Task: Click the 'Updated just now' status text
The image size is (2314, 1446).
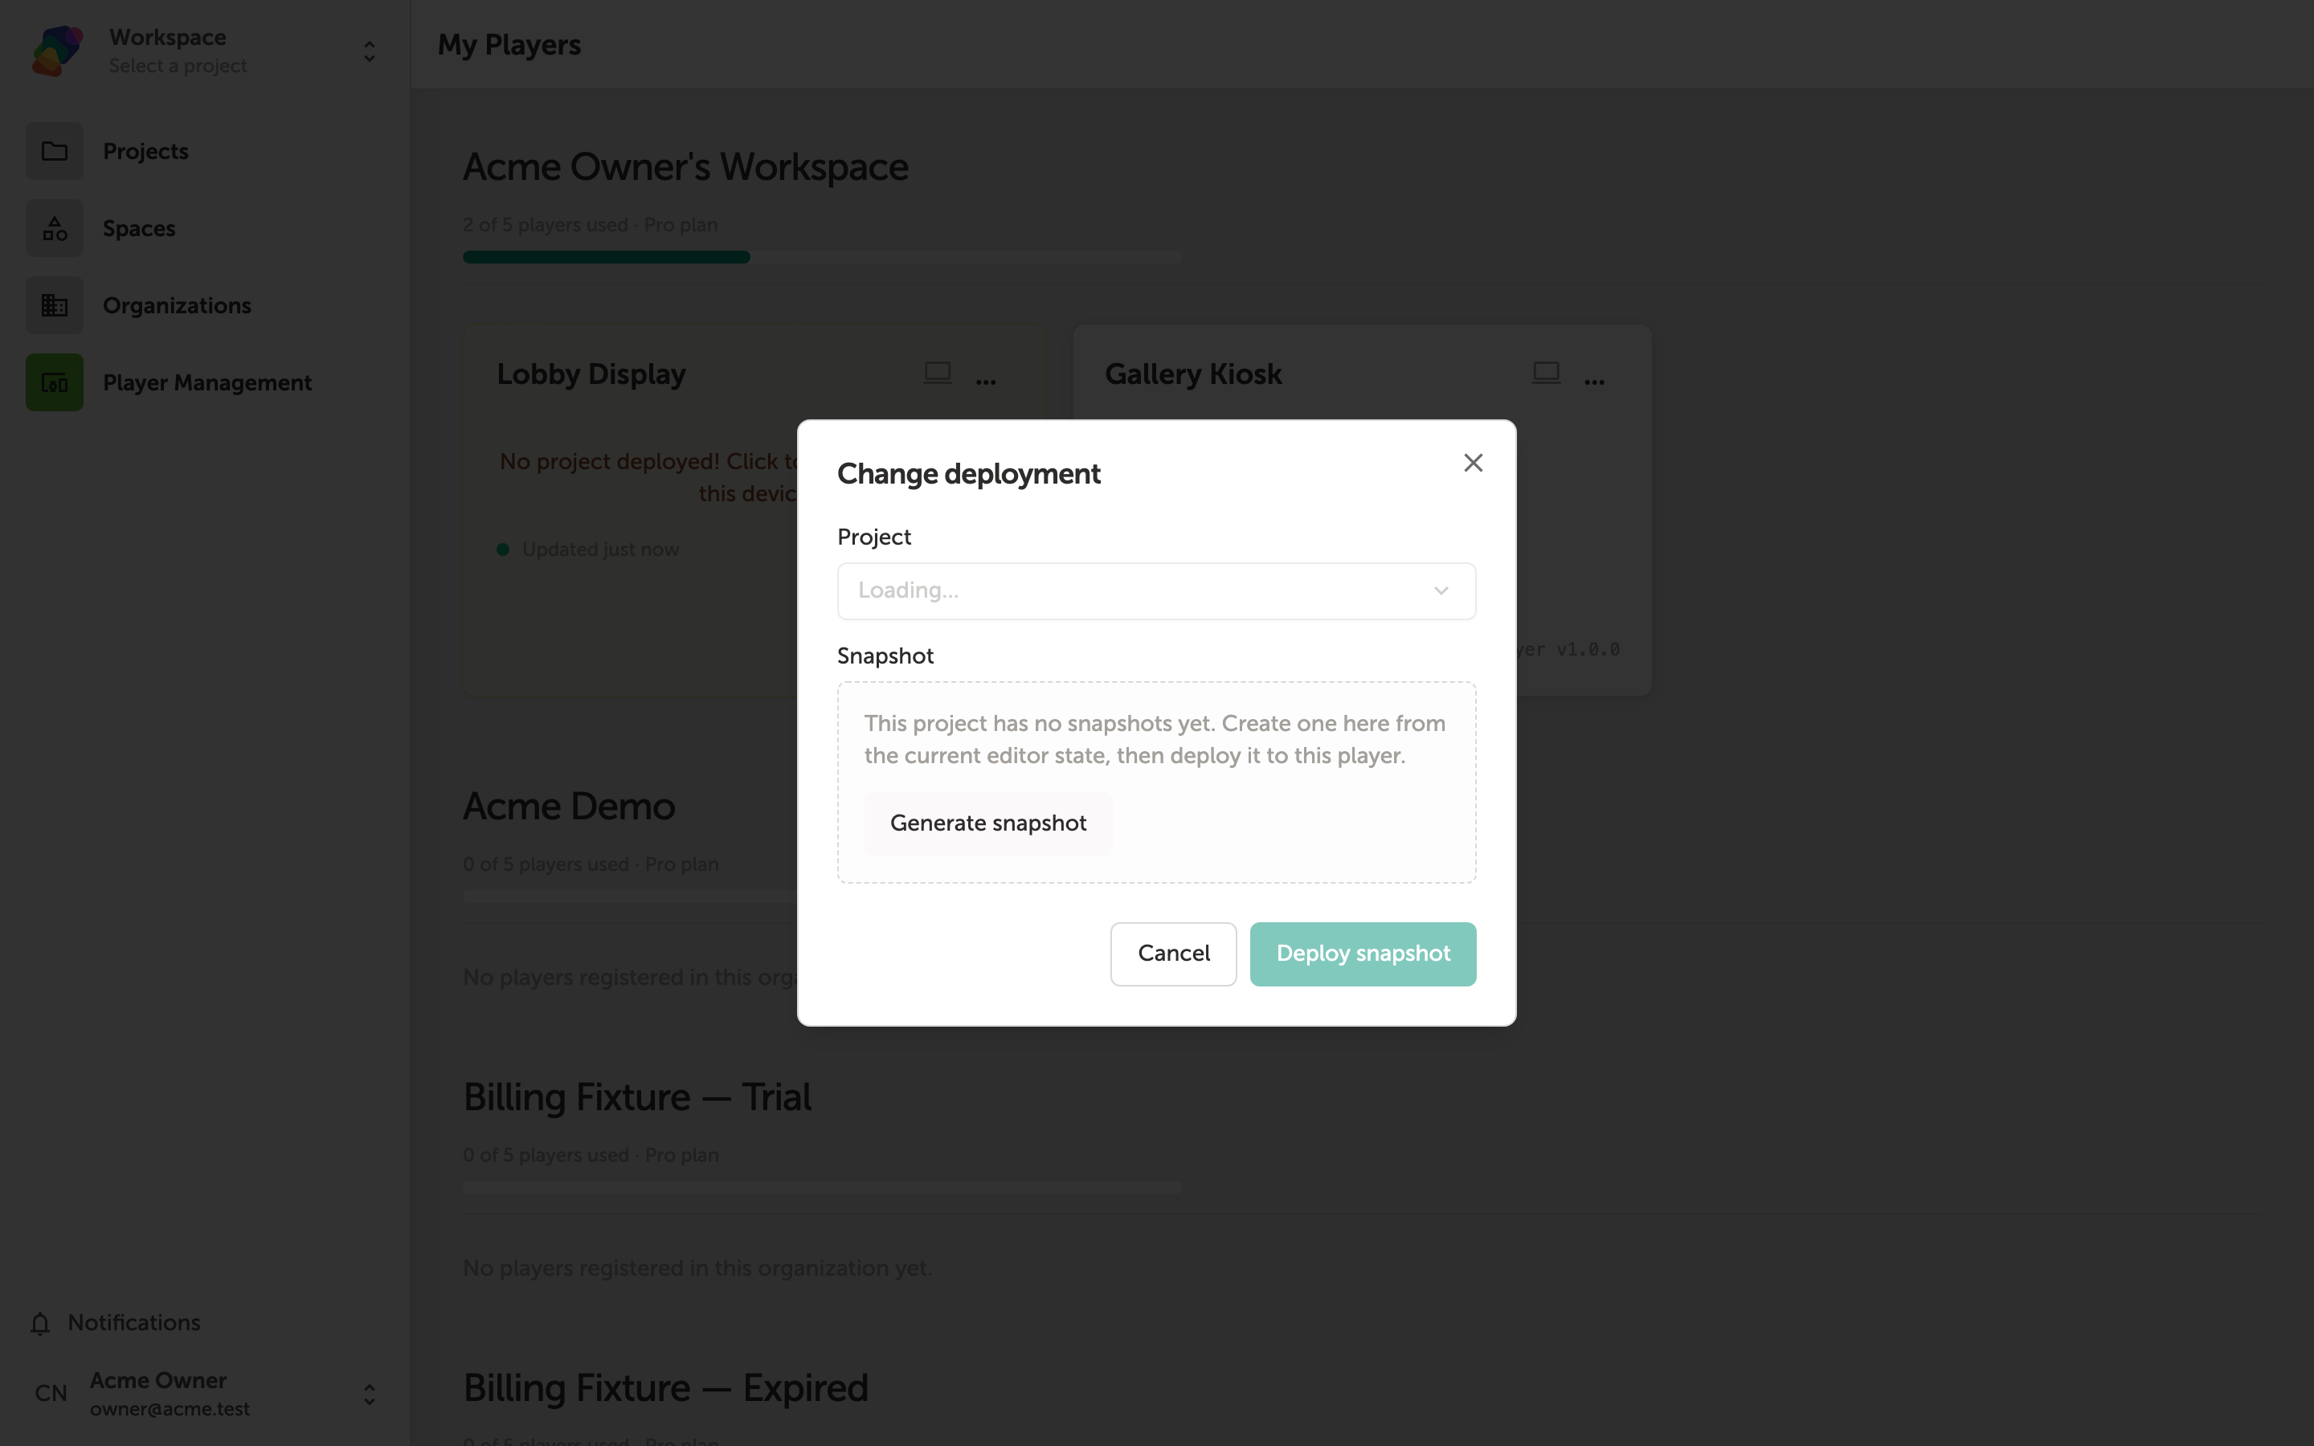Action: (x=600, y=550)
